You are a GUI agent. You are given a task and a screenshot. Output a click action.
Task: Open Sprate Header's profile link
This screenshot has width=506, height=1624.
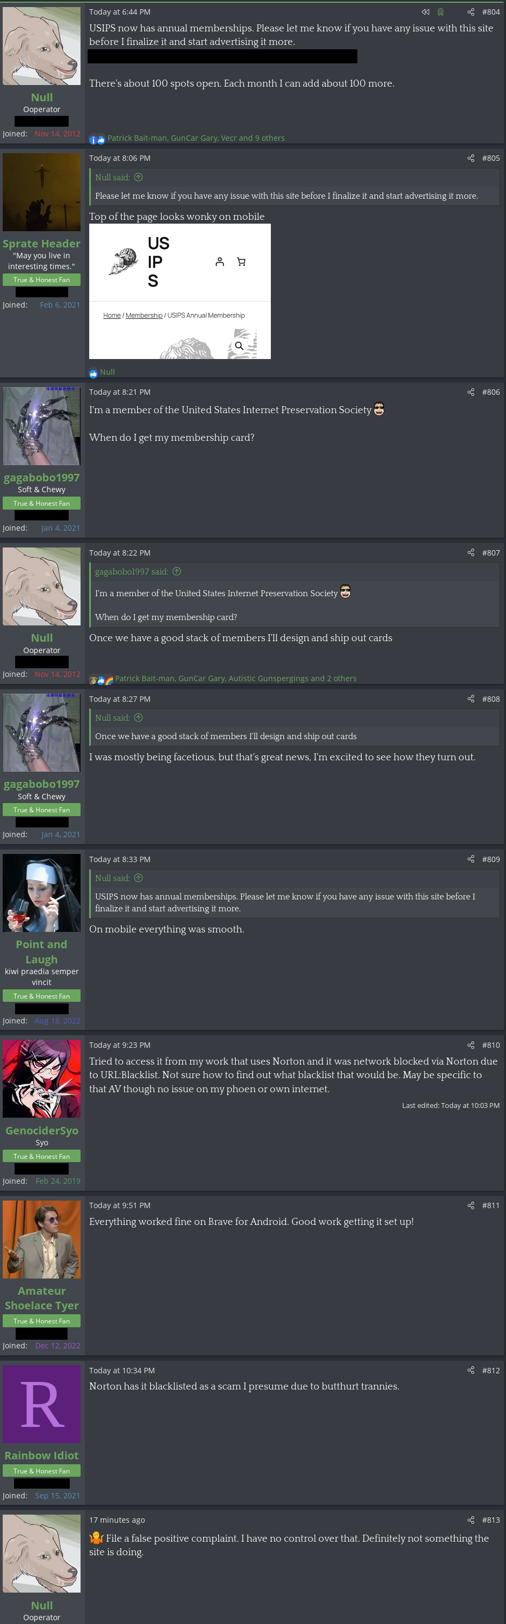[x=42, y=243]
